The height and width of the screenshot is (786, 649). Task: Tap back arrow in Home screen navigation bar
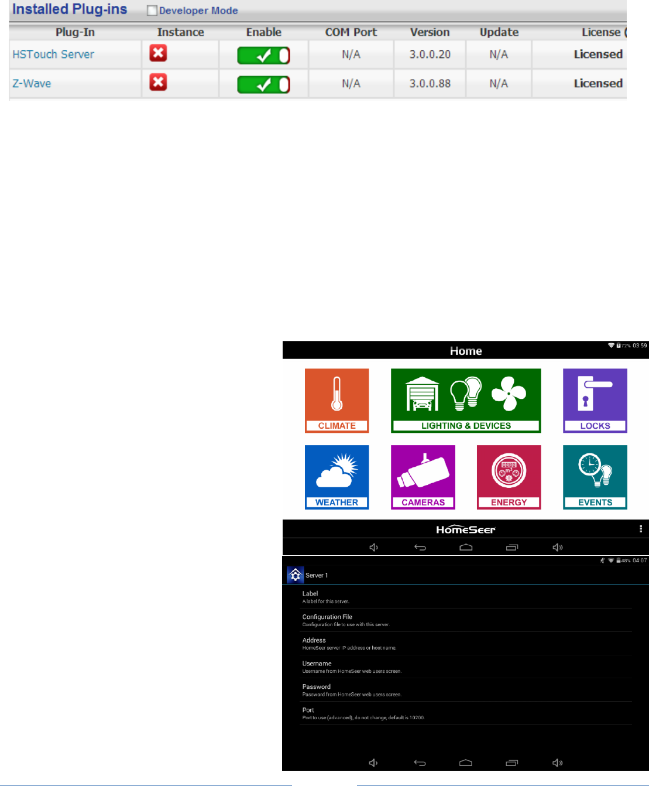coord(420,547)
